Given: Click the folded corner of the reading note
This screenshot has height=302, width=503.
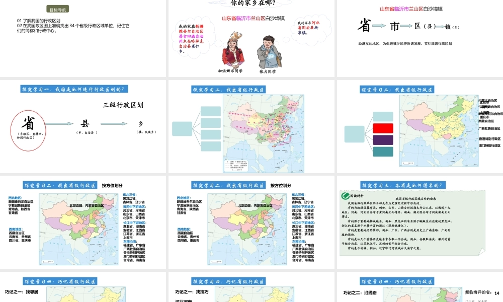Looking at the screenshot, I should coord(481,253).
